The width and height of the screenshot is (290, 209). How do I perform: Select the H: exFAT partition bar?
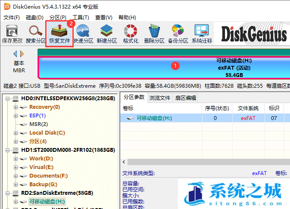[164, 68]
